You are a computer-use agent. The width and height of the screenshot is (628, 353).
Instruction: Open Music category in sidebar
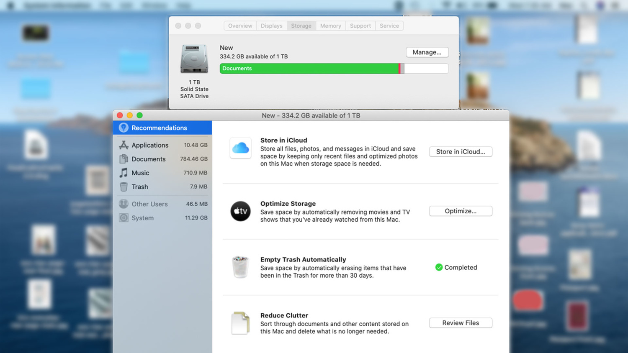(x=140, y=173)
